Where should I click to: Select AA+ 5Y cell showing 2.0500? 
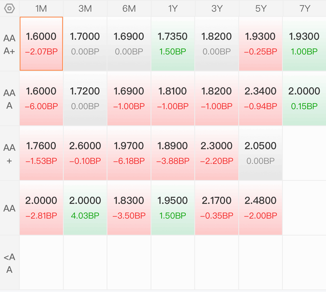pyautogui.click(x=261, y=153)
